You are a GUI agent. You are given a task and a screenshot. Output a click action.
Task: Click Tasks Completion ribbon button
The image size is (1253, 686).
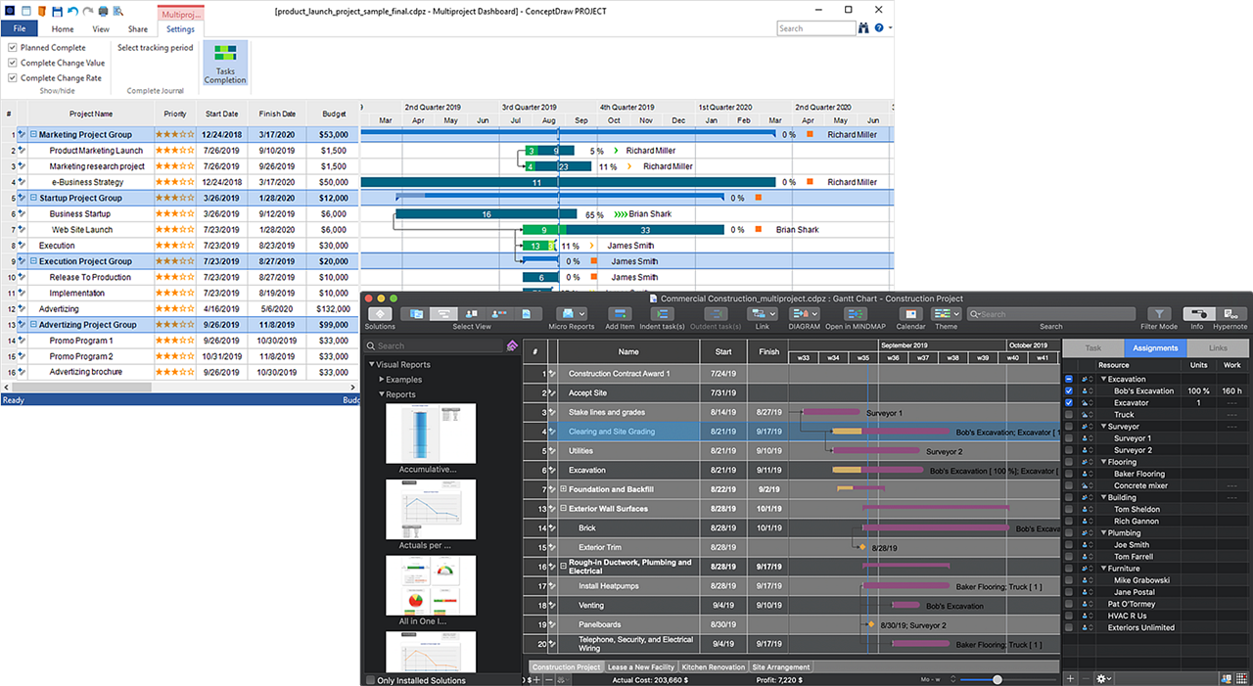tap(225, 63)
